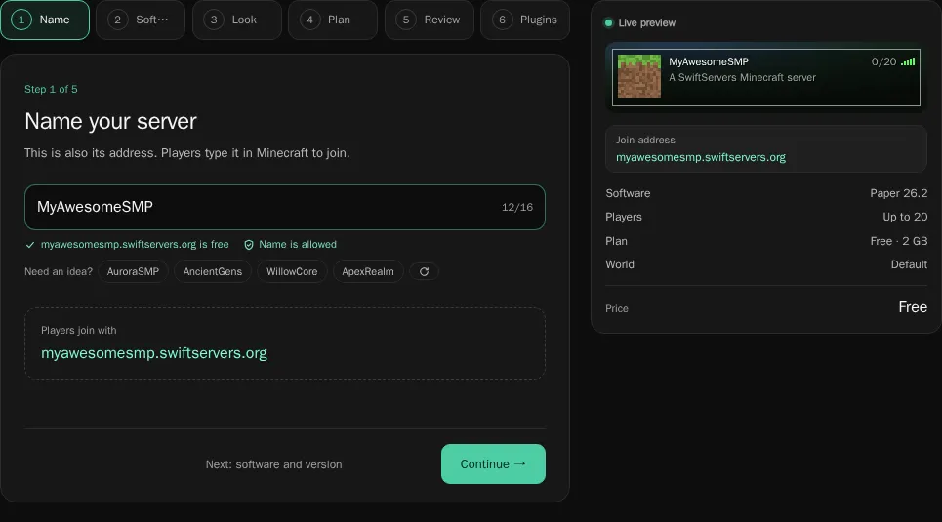Click the Name is allowed status text
This screenshot has height=522, width=942.
click(x=298, y=245)
